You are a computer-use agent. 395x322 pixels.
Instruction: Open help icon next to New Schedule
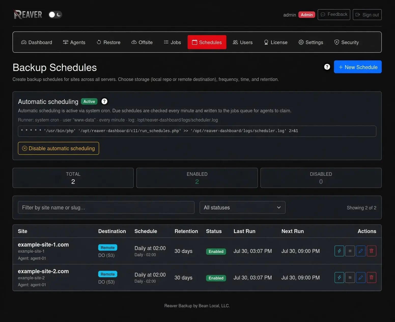tap(327, 67)
